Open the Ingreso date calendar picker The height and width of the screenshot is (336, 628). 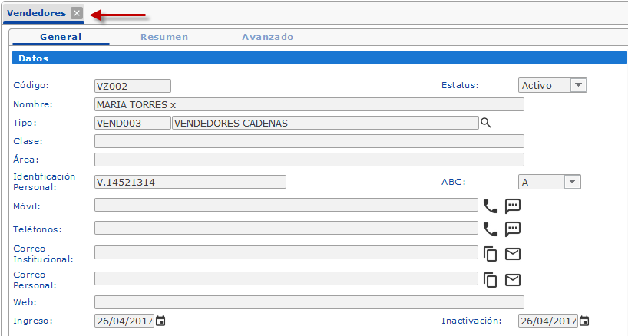(x=160, y=321)
